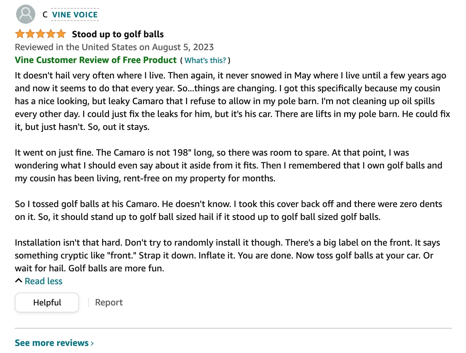
Task: Collapse the review with Read less
Action: (43, 281)
